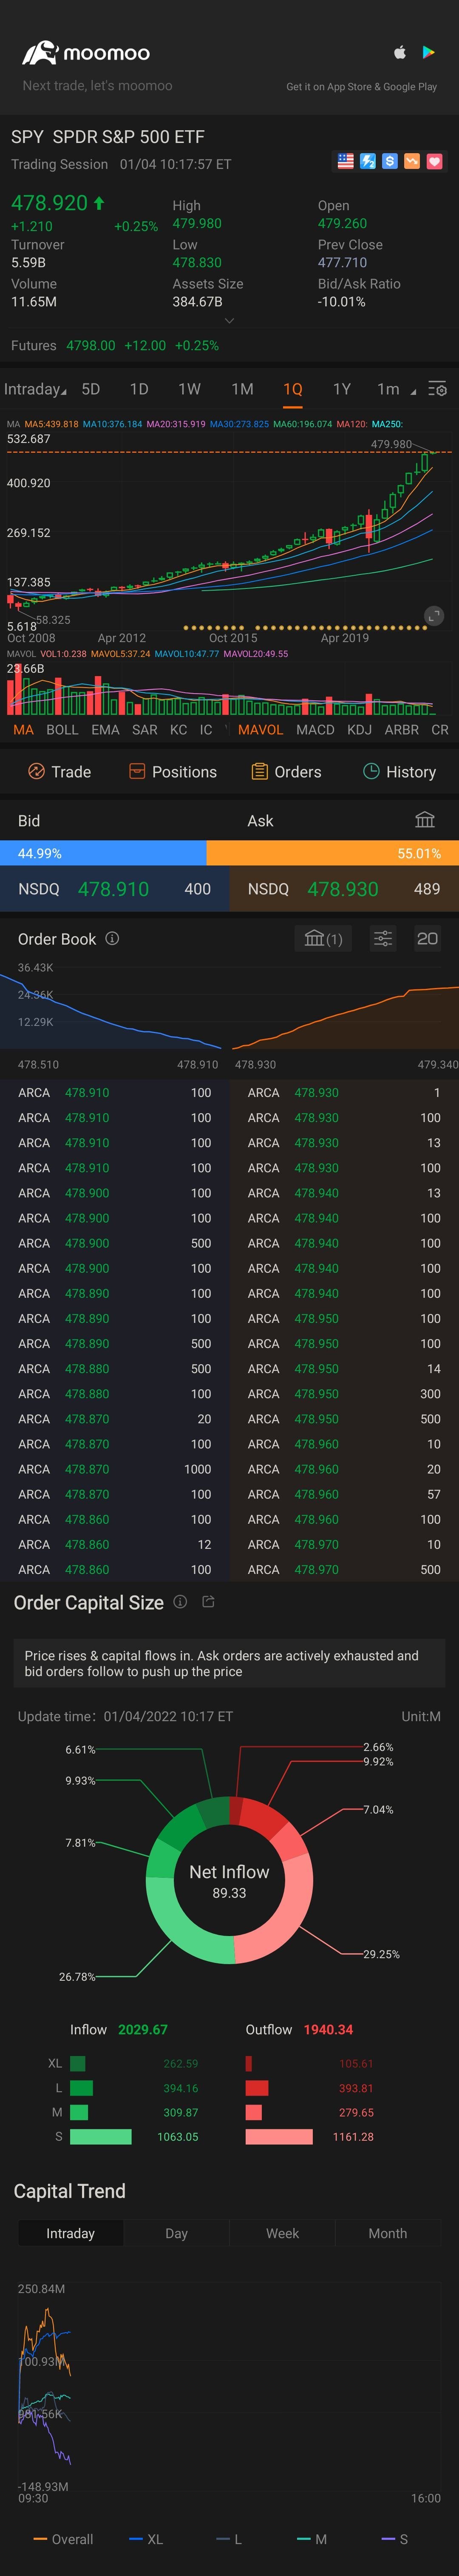Open the Intraday chart type dropdown
459x2576 pixels.
pos(35,389)
